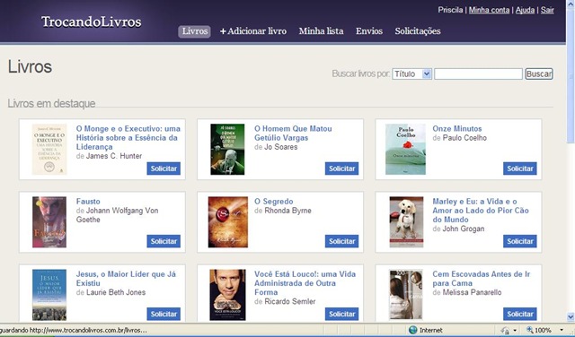Viewport: 575px width, 337px height.
Task: Open the Cem Escovadas Antes de Ir para Cama link
Action: click(482, 279)
